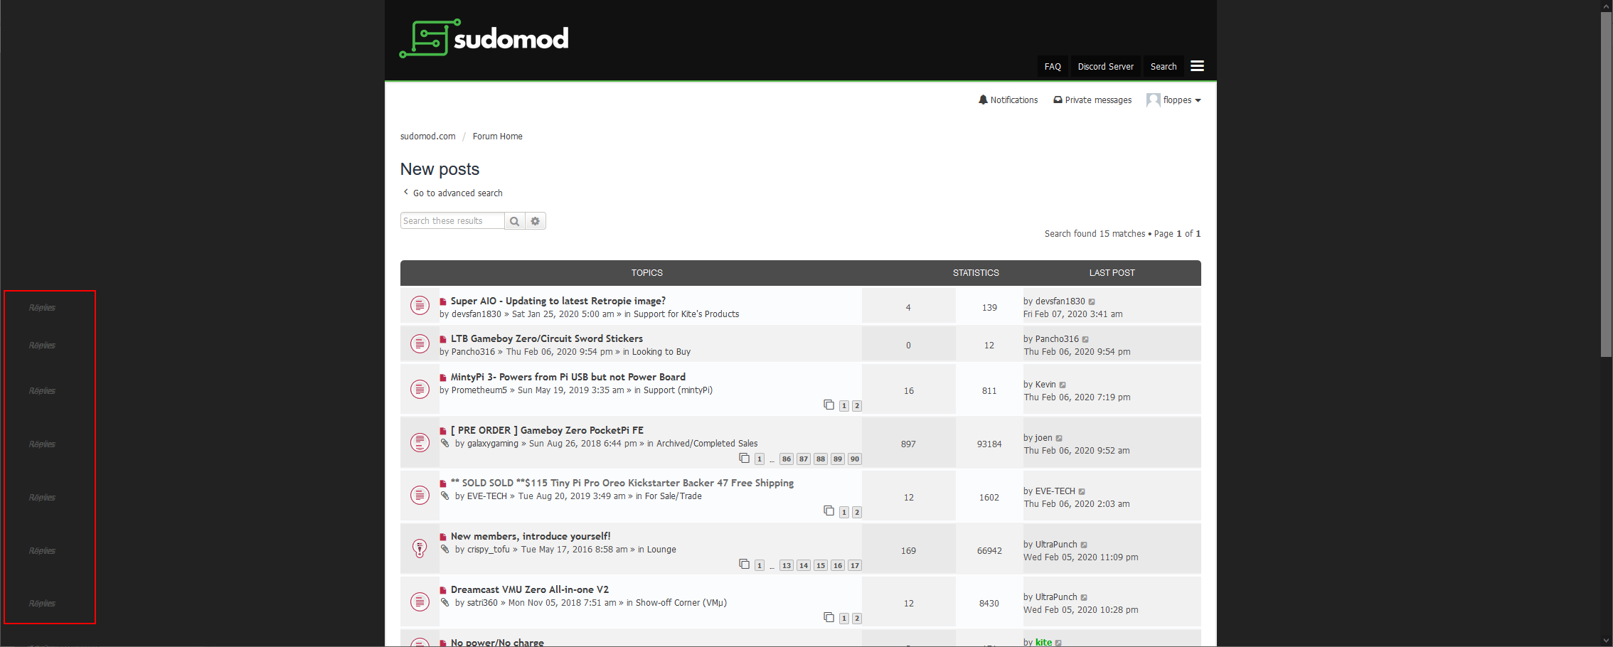Go to last post by devsfan1830 icon
Image resolution: width=1613 pixels, height=647 pixels.
coord(1092,301)
